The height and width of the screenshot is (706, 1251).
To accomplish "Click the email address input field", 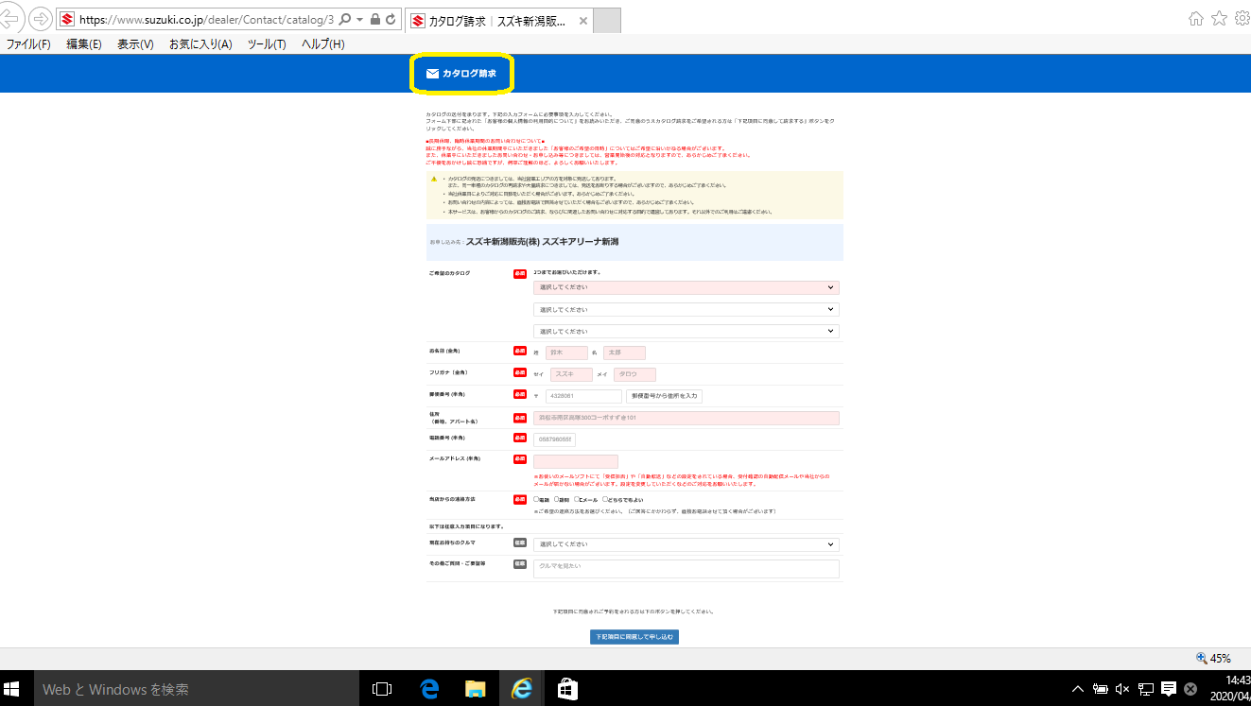I will coord(576,461).
